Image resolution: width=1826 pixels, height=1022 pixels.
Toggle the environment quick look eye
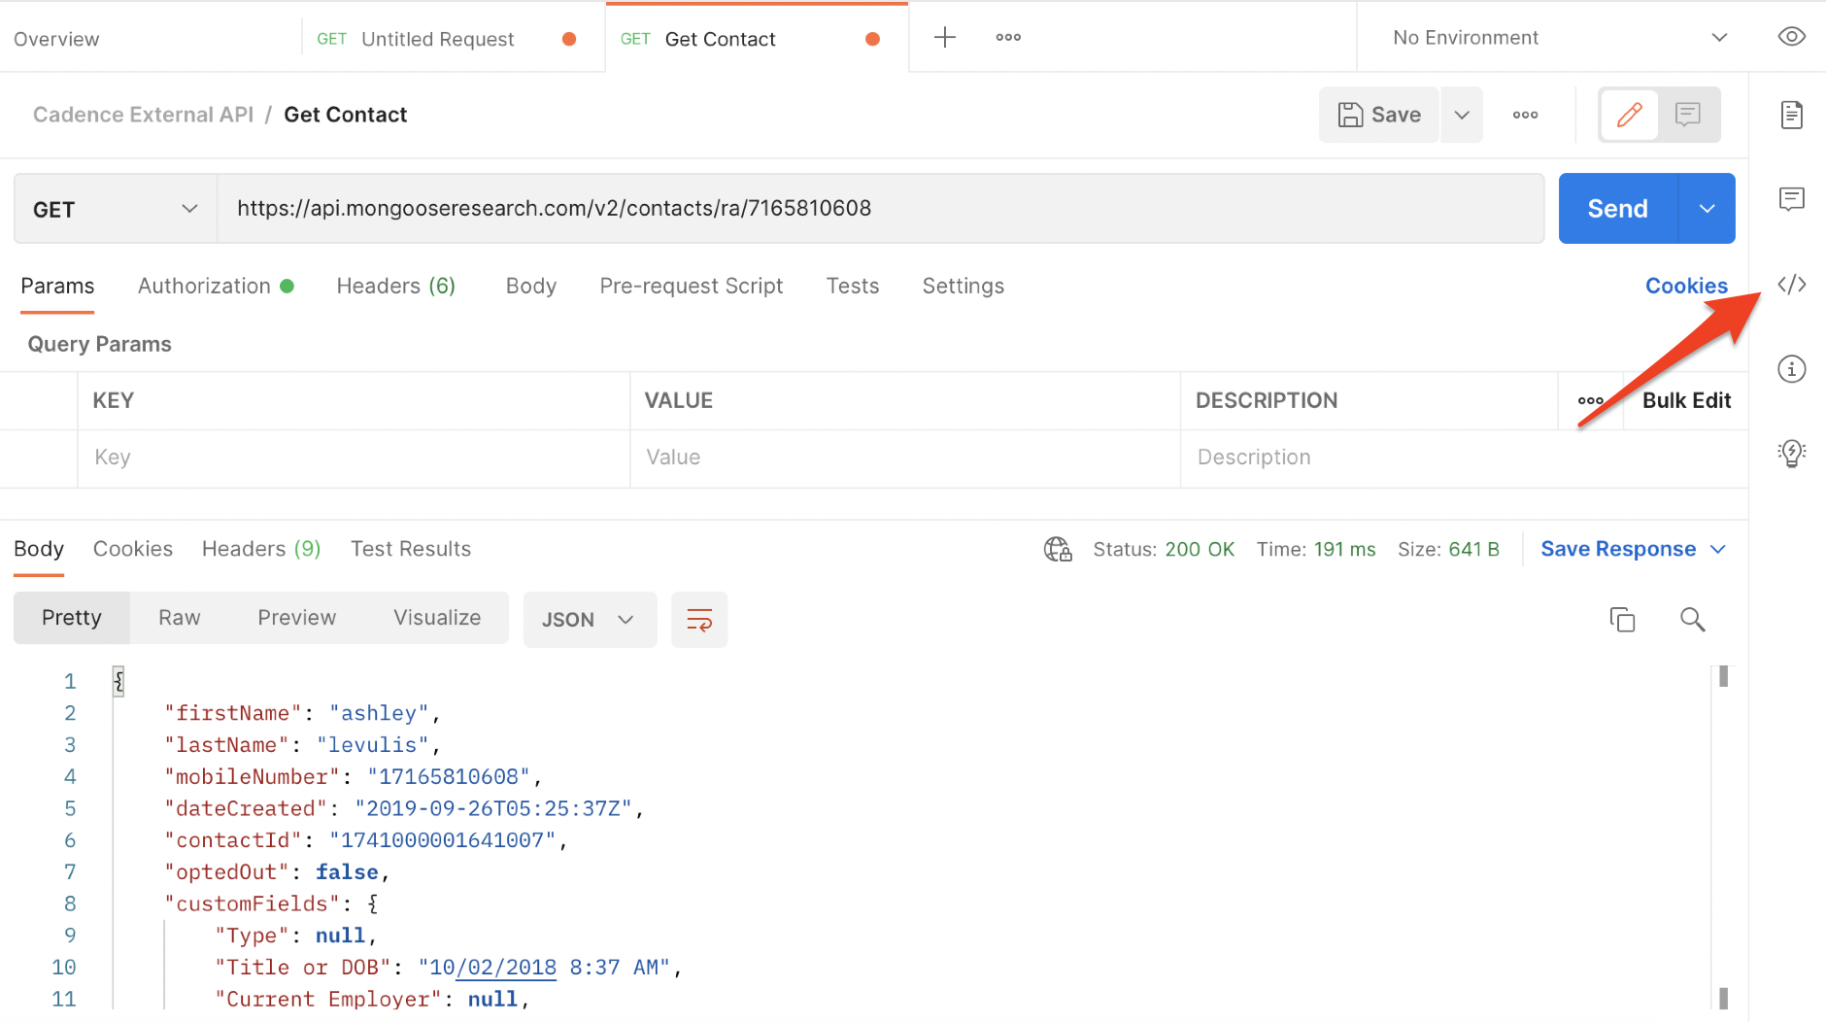click(1791, 37)
